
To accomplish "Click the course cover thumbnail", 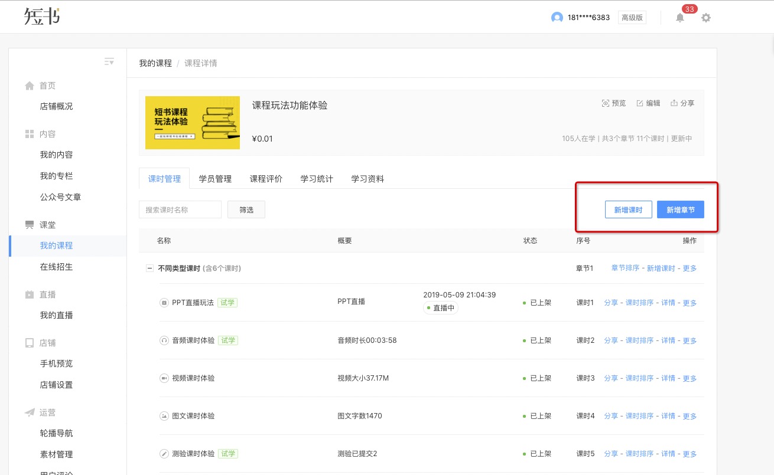I will point(193,123).
